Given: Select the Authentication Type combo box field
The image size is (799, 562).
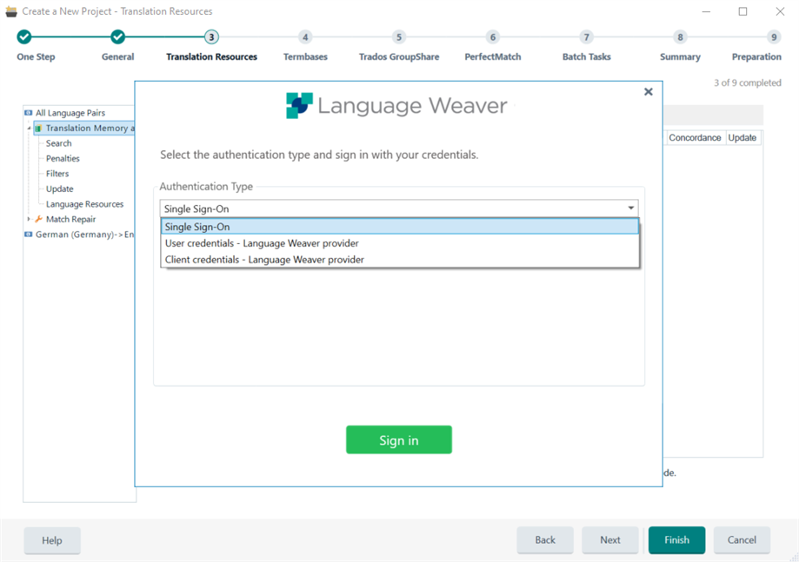Looking at the screenshot, I should pos(399,208).
